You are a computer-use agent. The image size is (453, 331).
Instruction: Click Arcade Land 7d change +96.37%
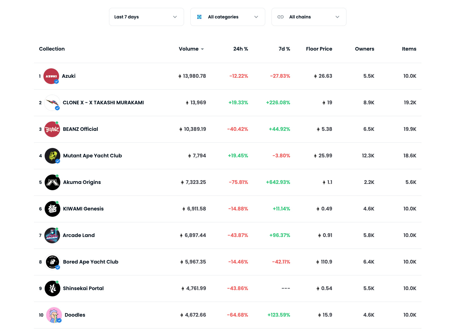[x=280, y=235]
